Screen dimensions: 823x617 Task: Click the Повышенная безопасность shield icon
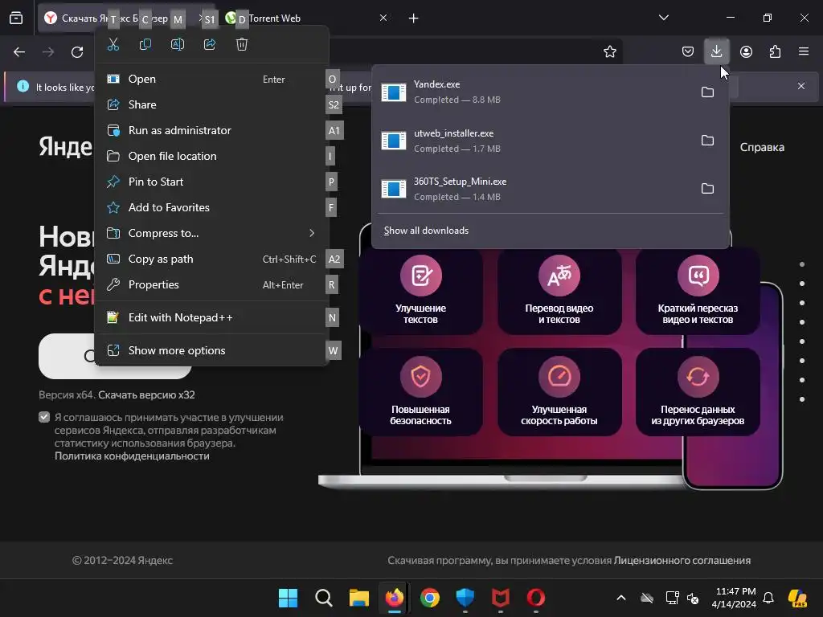coord(421,376)
